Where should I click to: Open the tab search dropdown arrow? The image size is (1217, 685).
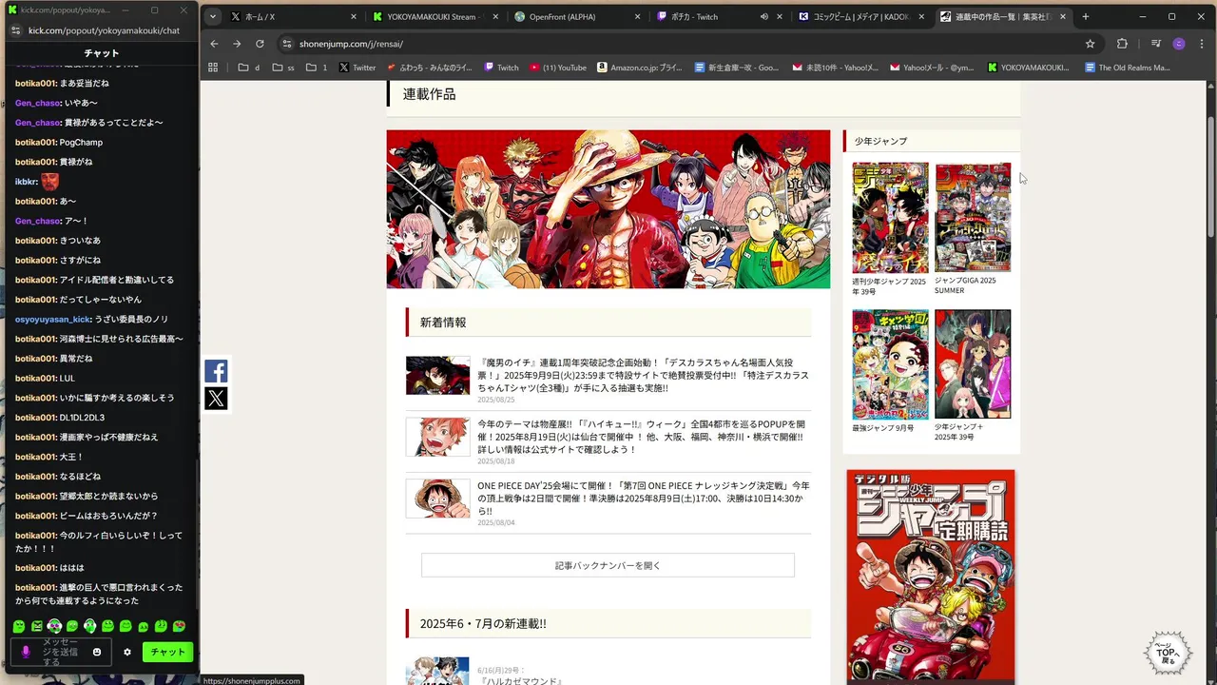pyautogui.click(x=213, y=16)
